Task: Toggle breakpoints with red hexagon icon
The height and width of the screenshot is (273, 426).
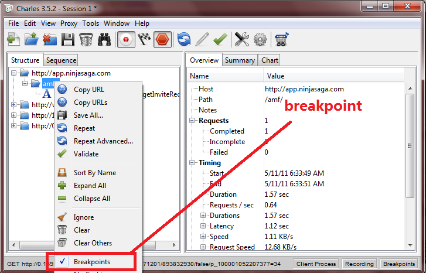Action: click(162, 40)
